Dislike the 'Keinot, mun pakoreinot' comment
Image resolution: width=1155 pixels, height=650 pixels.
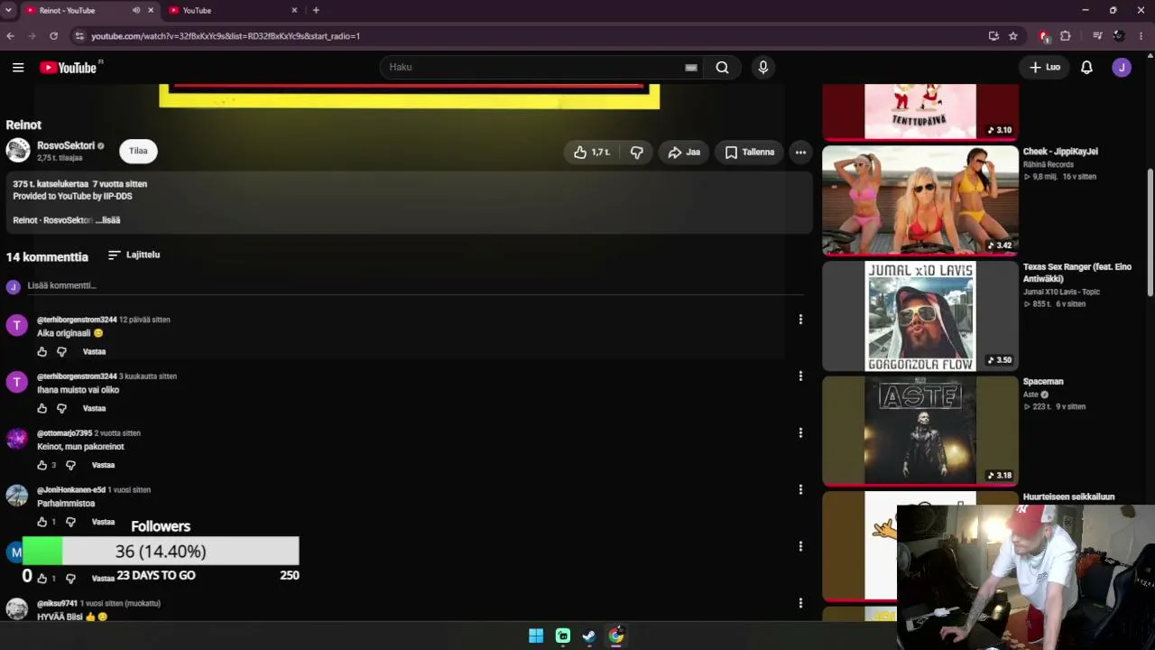click(70, 466)
